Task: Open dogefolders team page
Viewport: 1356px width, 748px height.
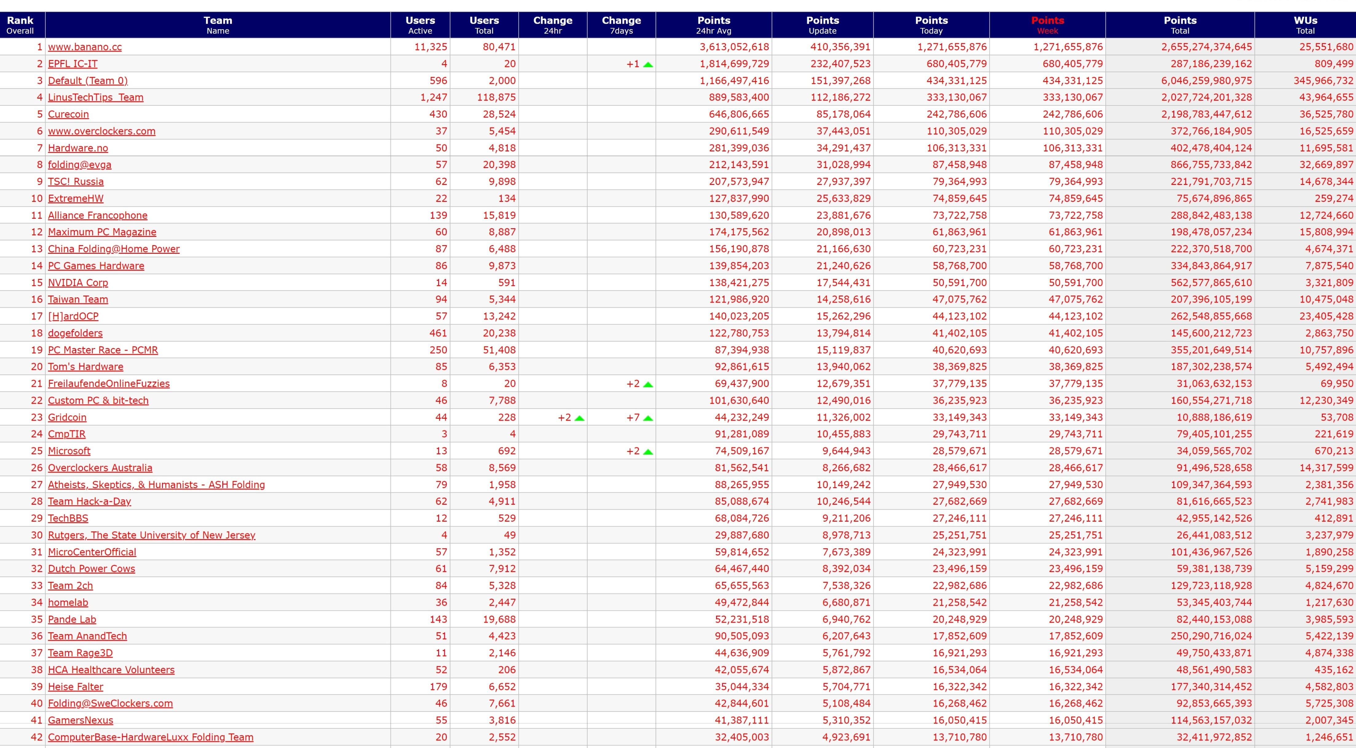Action: [75, 333]
